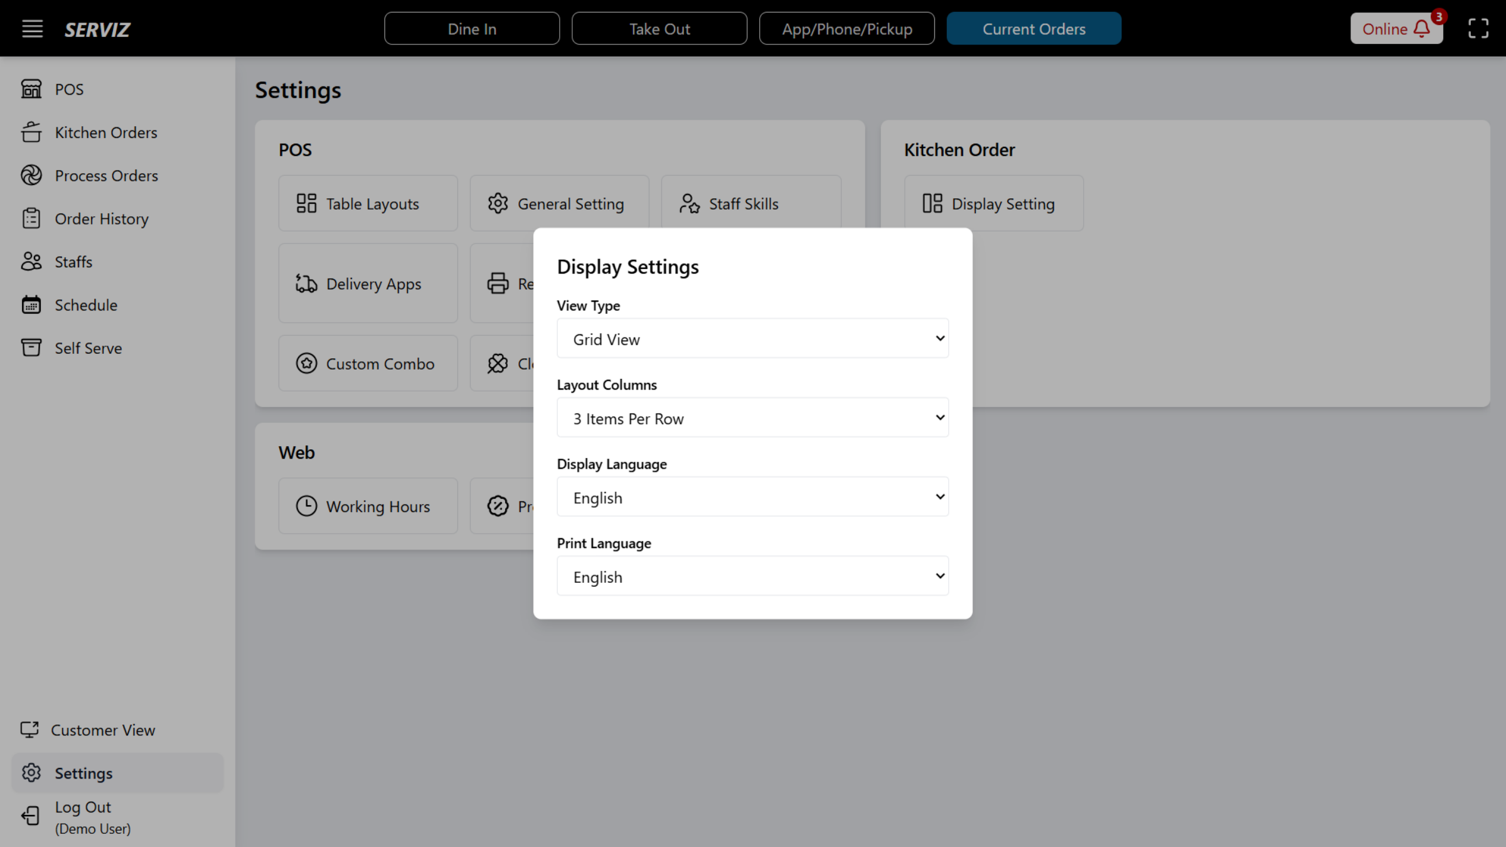Click the Custom Combo button

[x=368, y=363]
